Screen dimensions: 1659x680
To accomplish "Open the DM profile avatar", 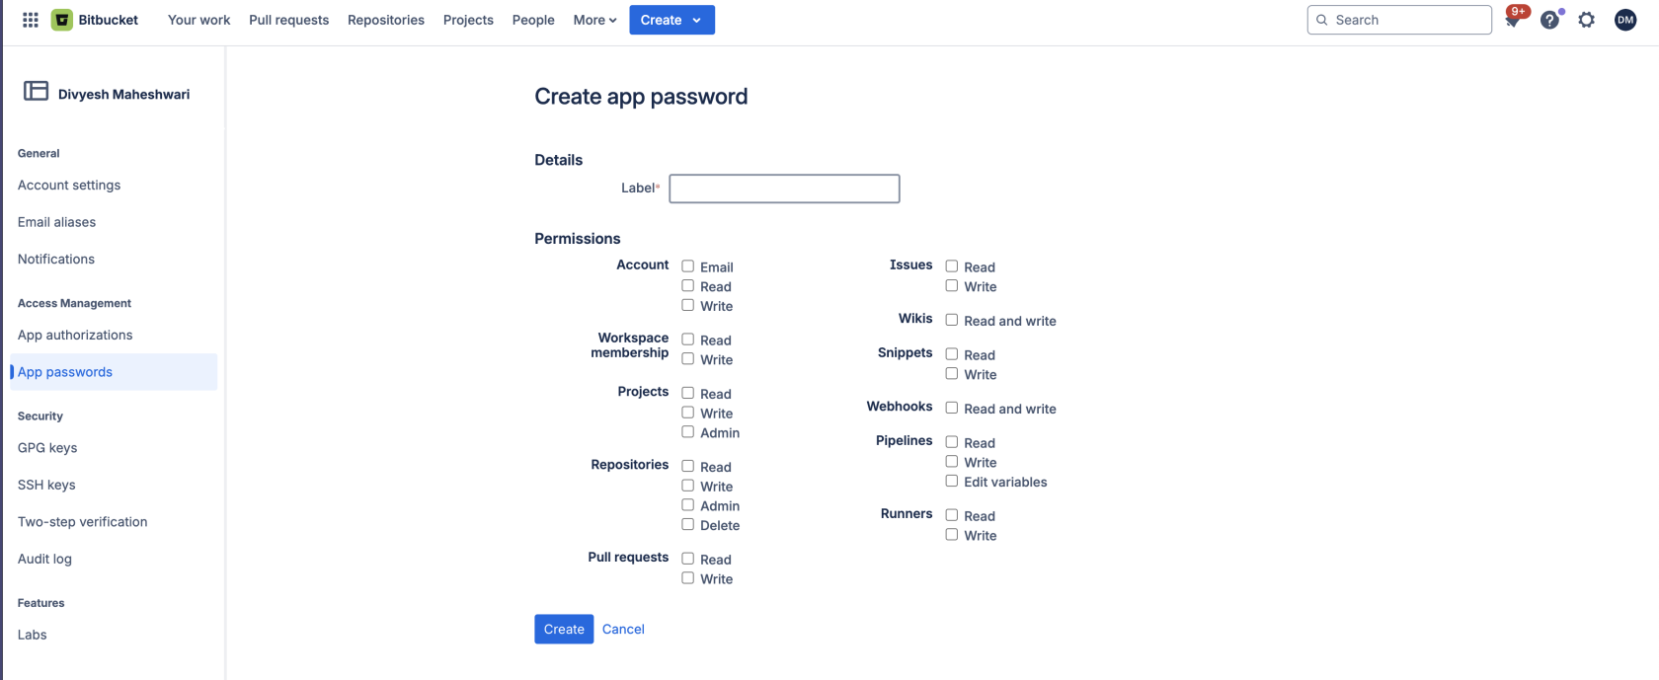I will [1624, 19].
